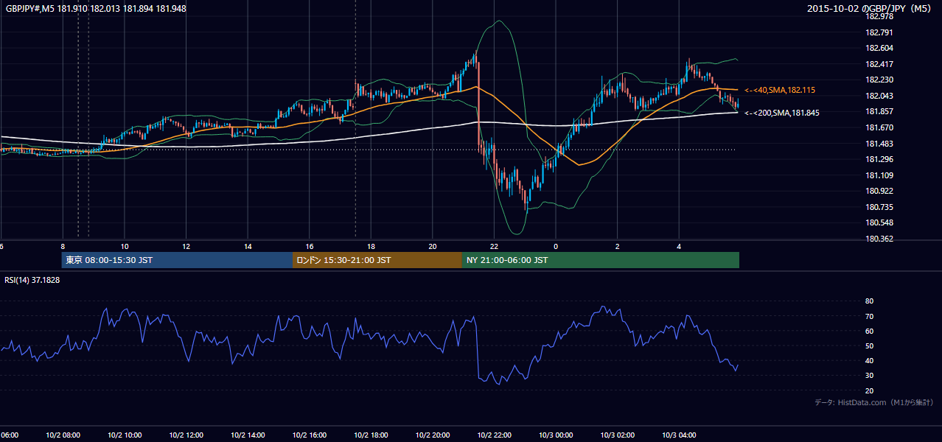The width and height of the screenshot is (942, 442).
Task: Click the RSI 30 level label
Action: click(x=869, y=376)
